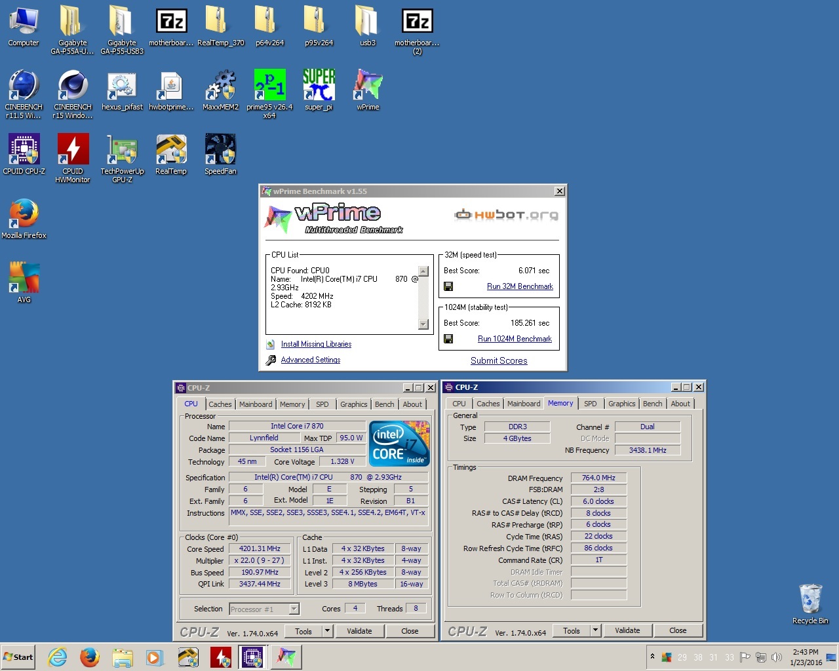Image resolution: width=839 pixels, height=671 pixels.
Task: Open the usb3 zipped folder
Action: click(x=368, y=27)
